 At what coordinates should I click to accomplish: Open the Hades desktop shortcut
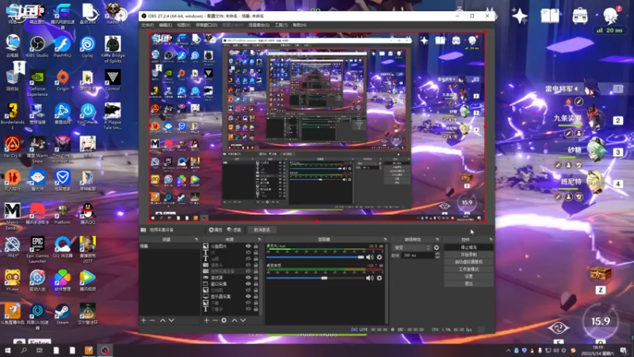(113, 13)
